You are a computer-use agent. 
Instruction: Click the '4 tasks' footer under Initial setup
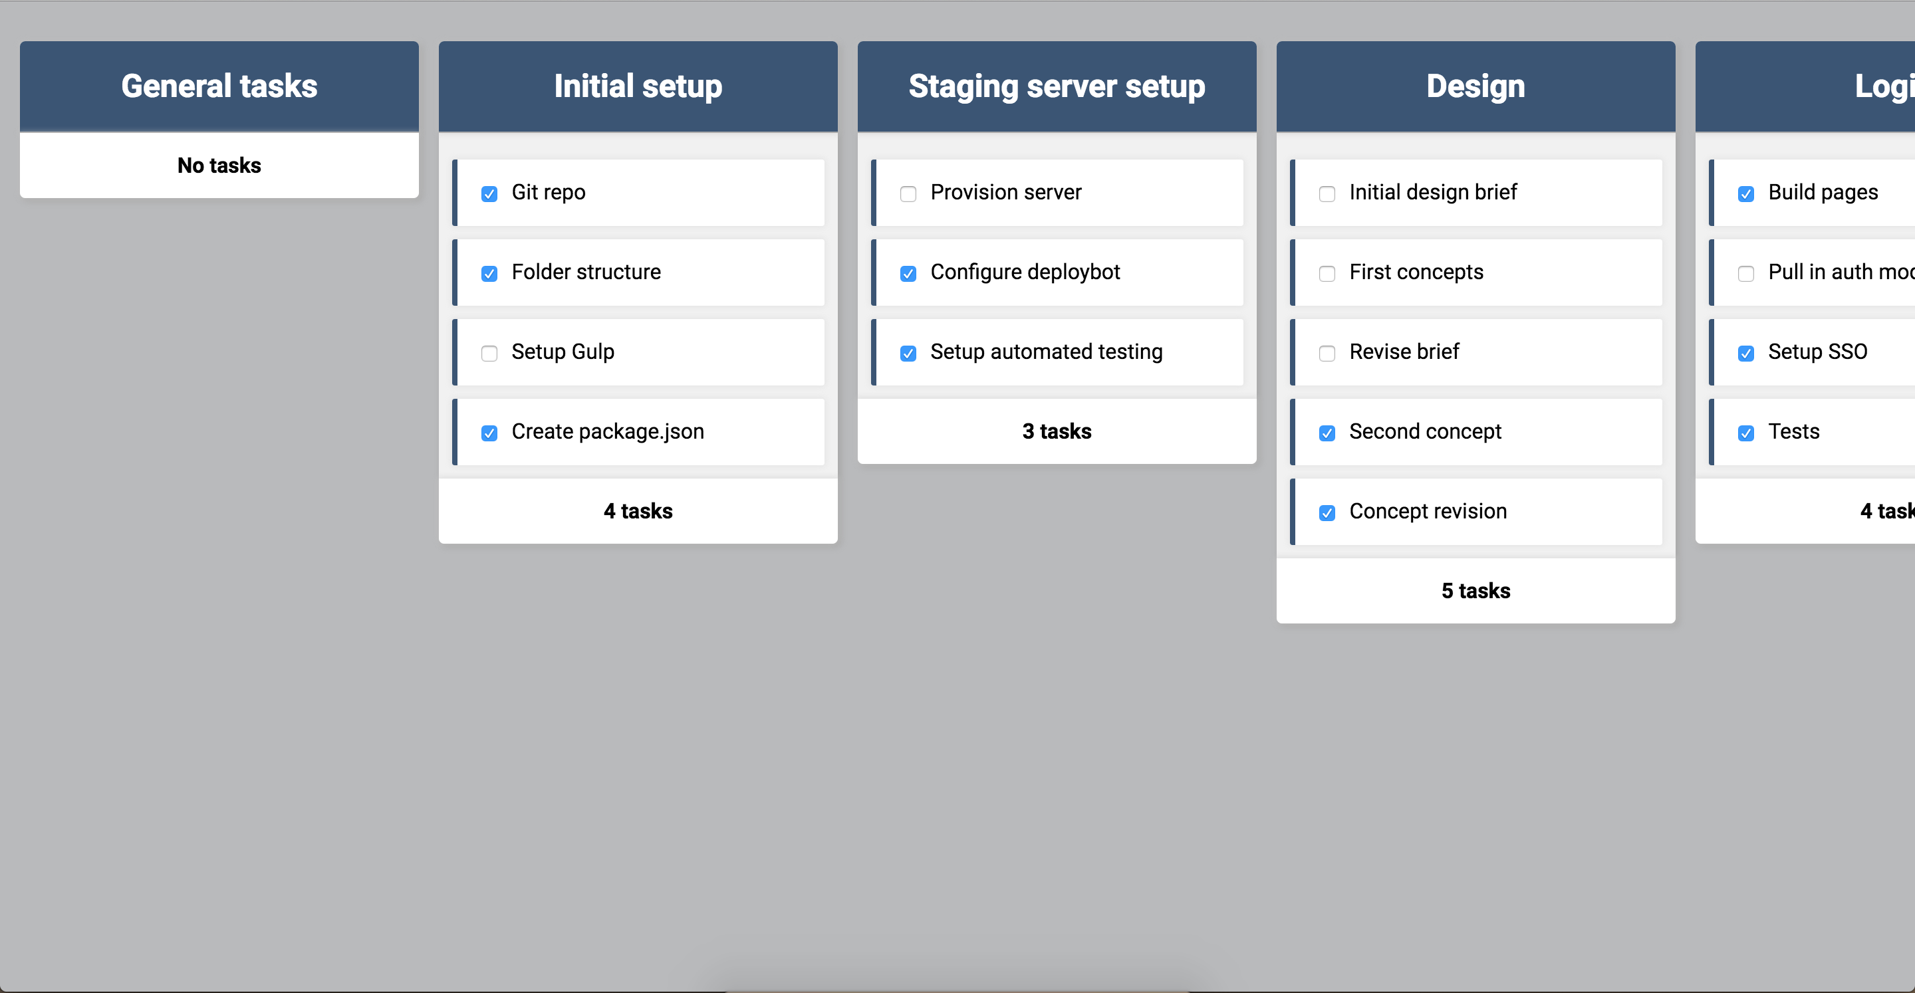click(x=638, y=511)
